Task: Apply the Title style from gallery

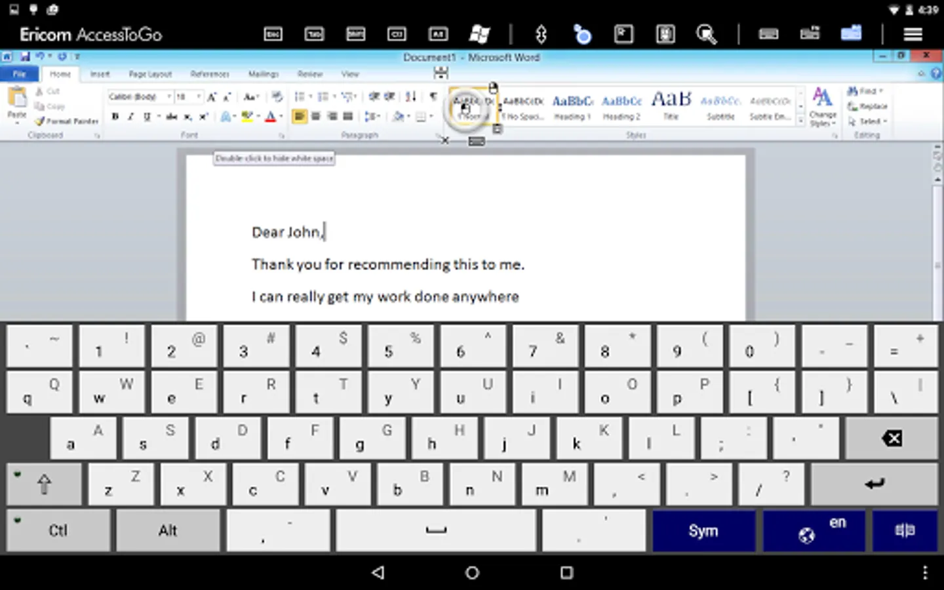Action: (671, 106)
